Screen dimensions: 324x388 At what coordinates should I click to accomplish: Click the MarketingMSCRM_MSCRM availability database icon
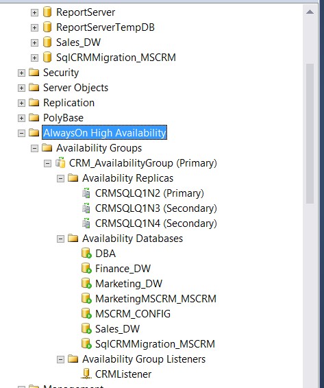click(x=86, y=299)
